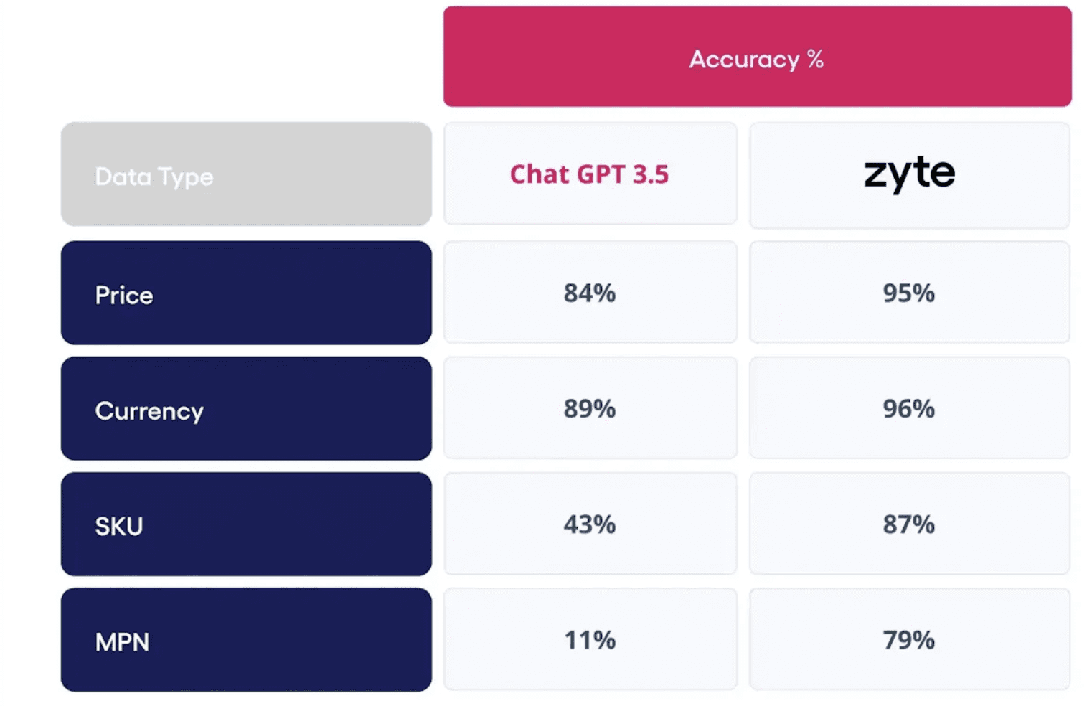The width and height of the screenshot is (1092, 706).
Task: Click the "3.5" text in Chat GPT header
Action: [650, 174]
